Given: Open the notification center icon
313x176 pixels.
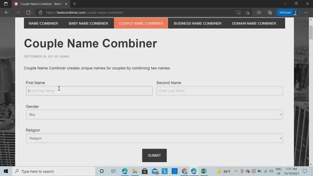Looking at the screenshot, I should pyautogui.click(x=305, y=171).
